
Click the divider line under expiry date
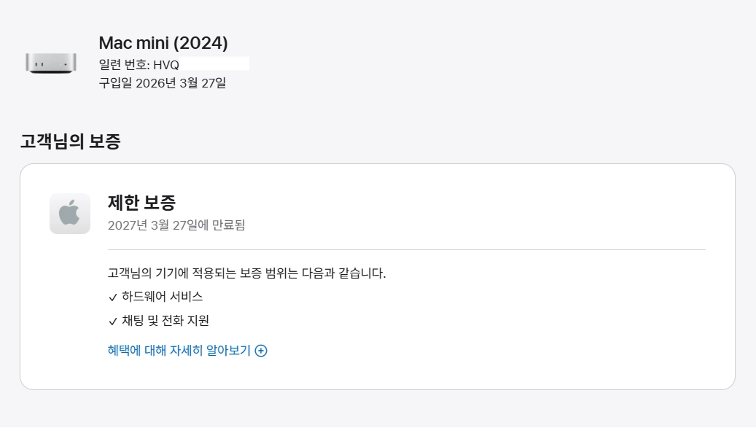[x=407, y=249]
